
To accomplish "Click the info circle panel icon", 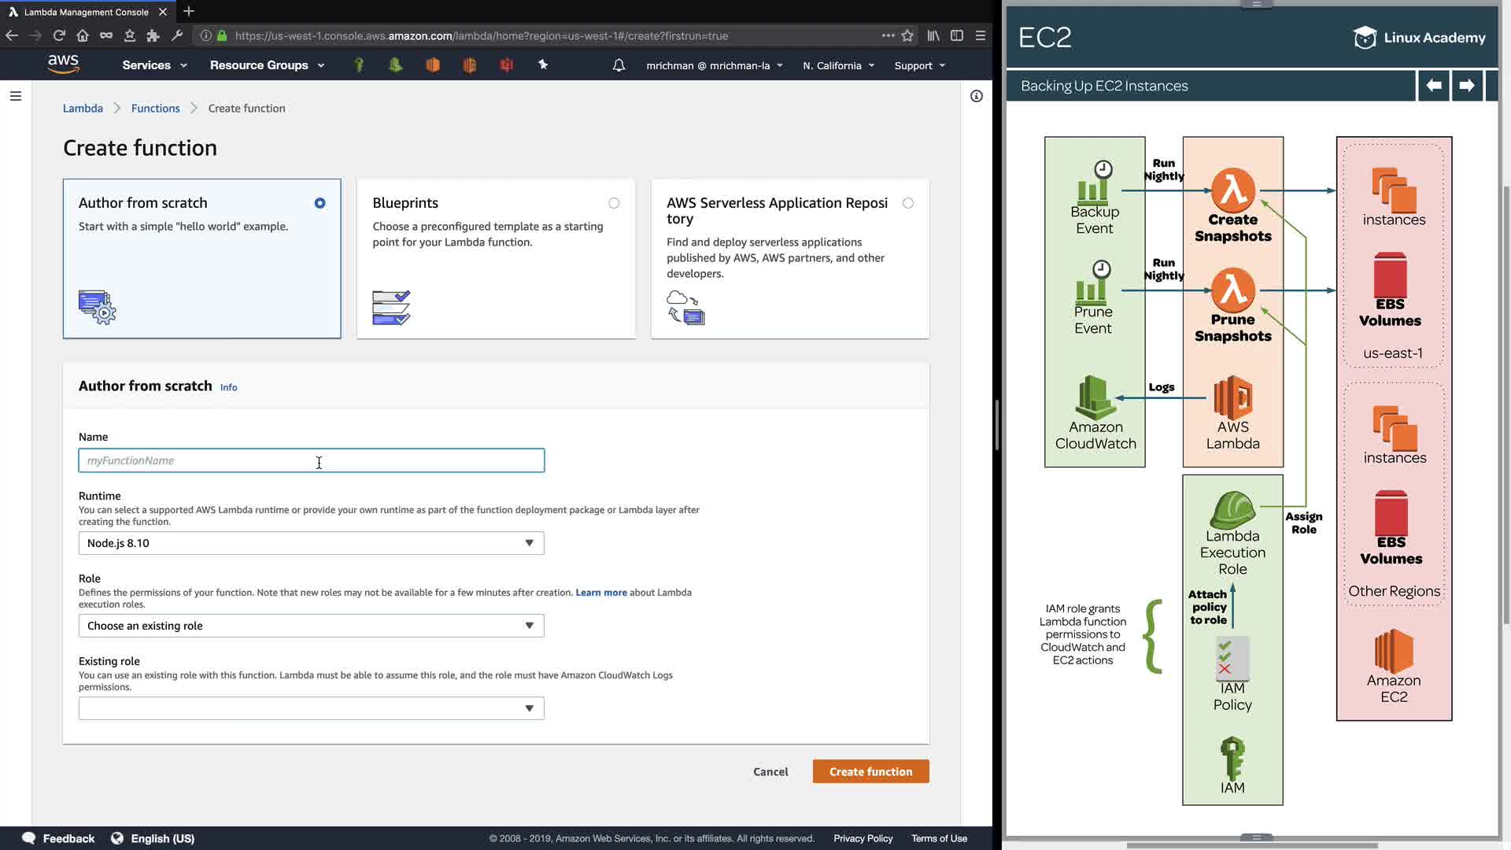I will click(x=976, y=96).
